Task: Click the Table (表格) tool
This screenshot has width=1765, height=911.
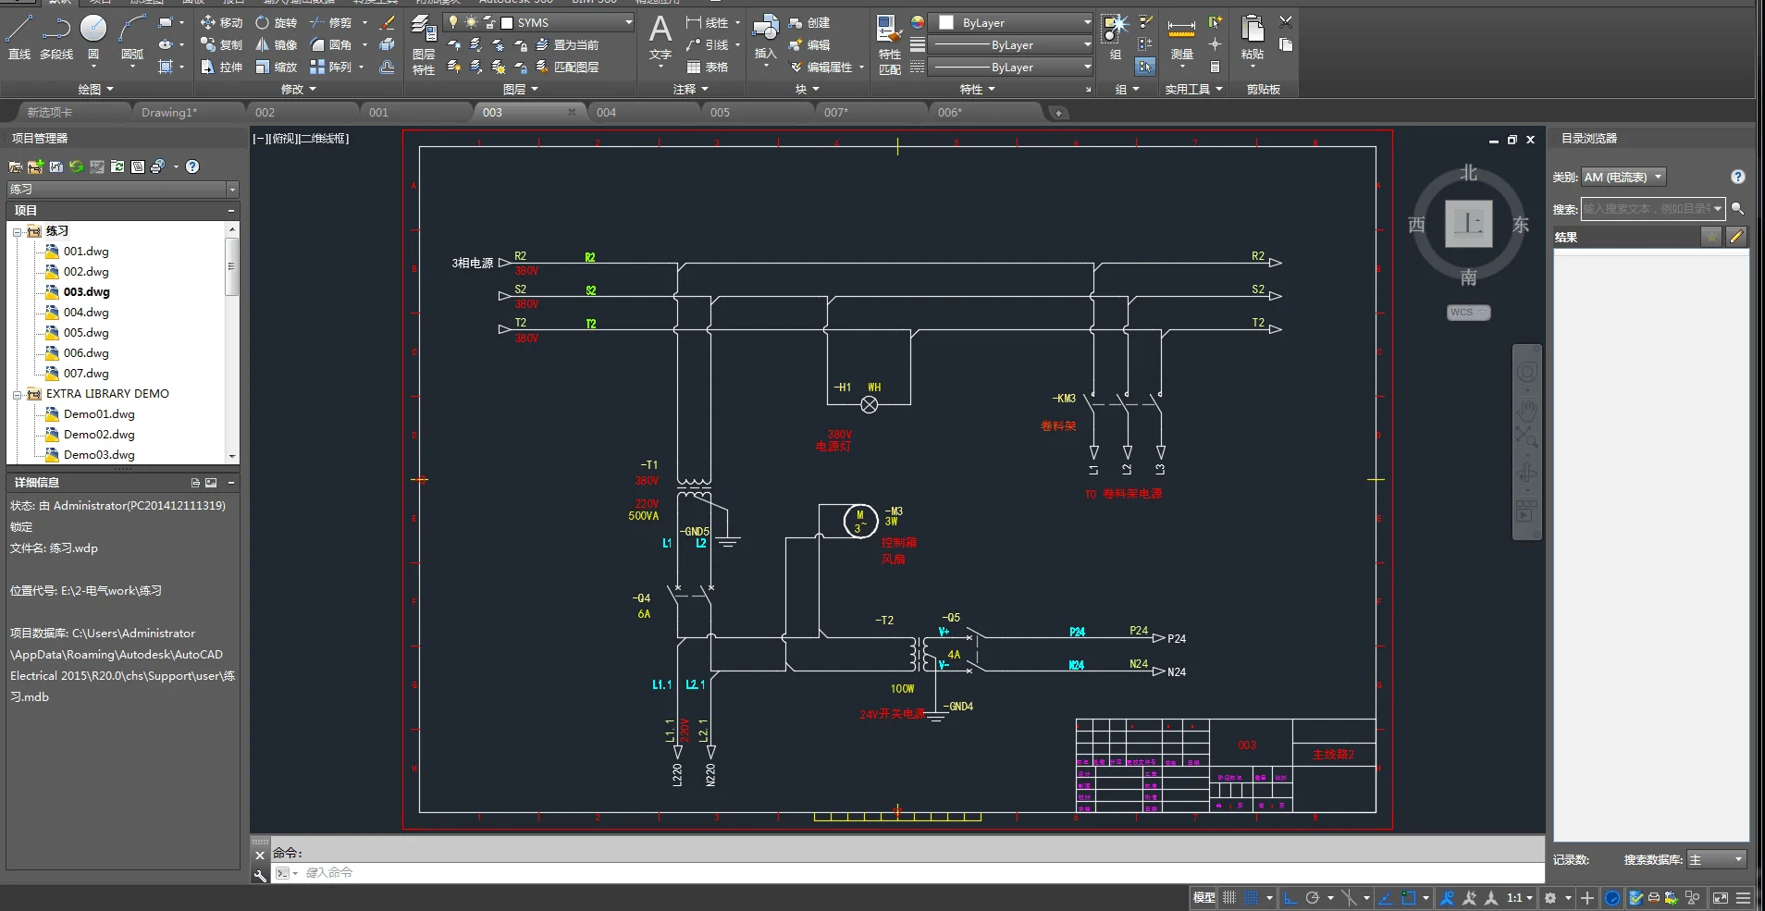Action: click(x=708, y=67)
